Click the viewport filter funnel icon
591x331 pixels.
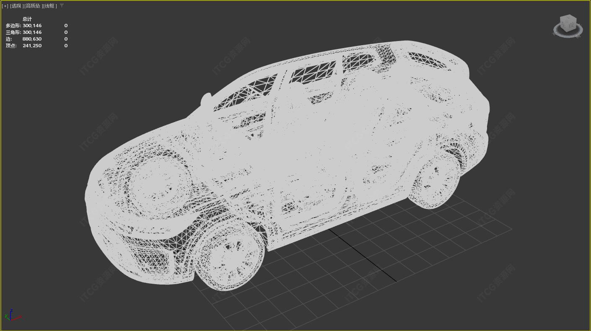click(x=62, y=5)
